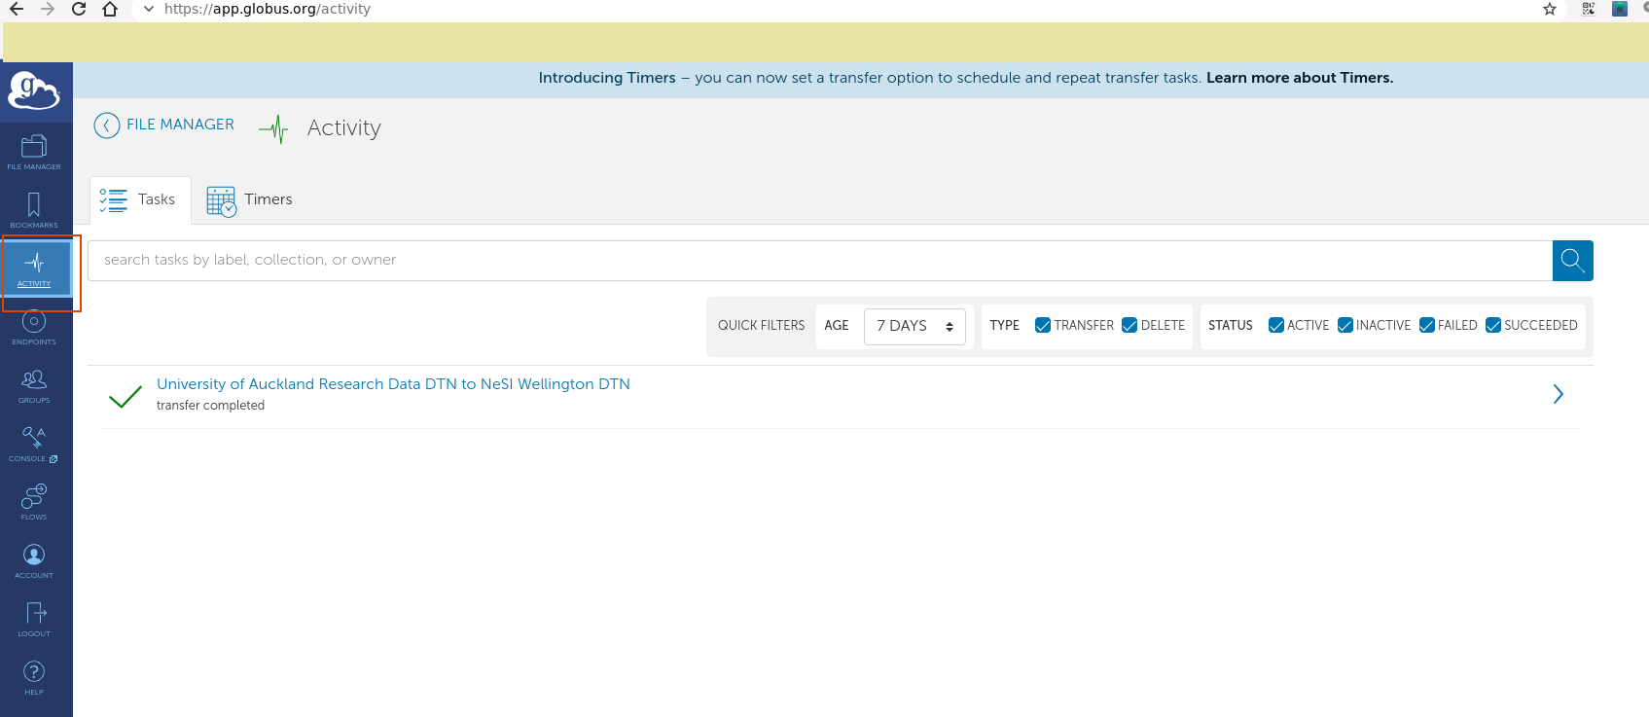1649x717 pixels.
Task: Click browser forward arrow
Action: 48,9
